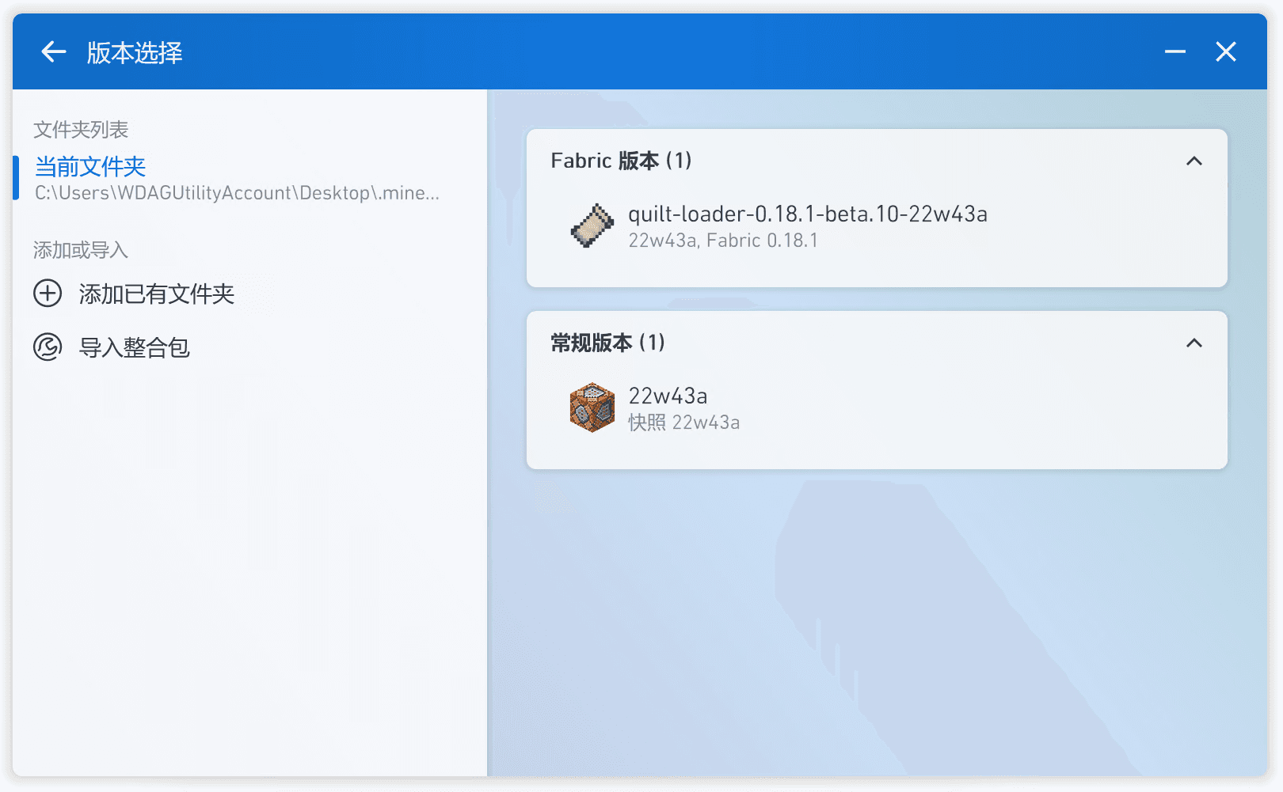Open 添加已有文件夹 to add an existing folder
Viewport: 1283px width, 792px height.
click(x=156, y=294)
